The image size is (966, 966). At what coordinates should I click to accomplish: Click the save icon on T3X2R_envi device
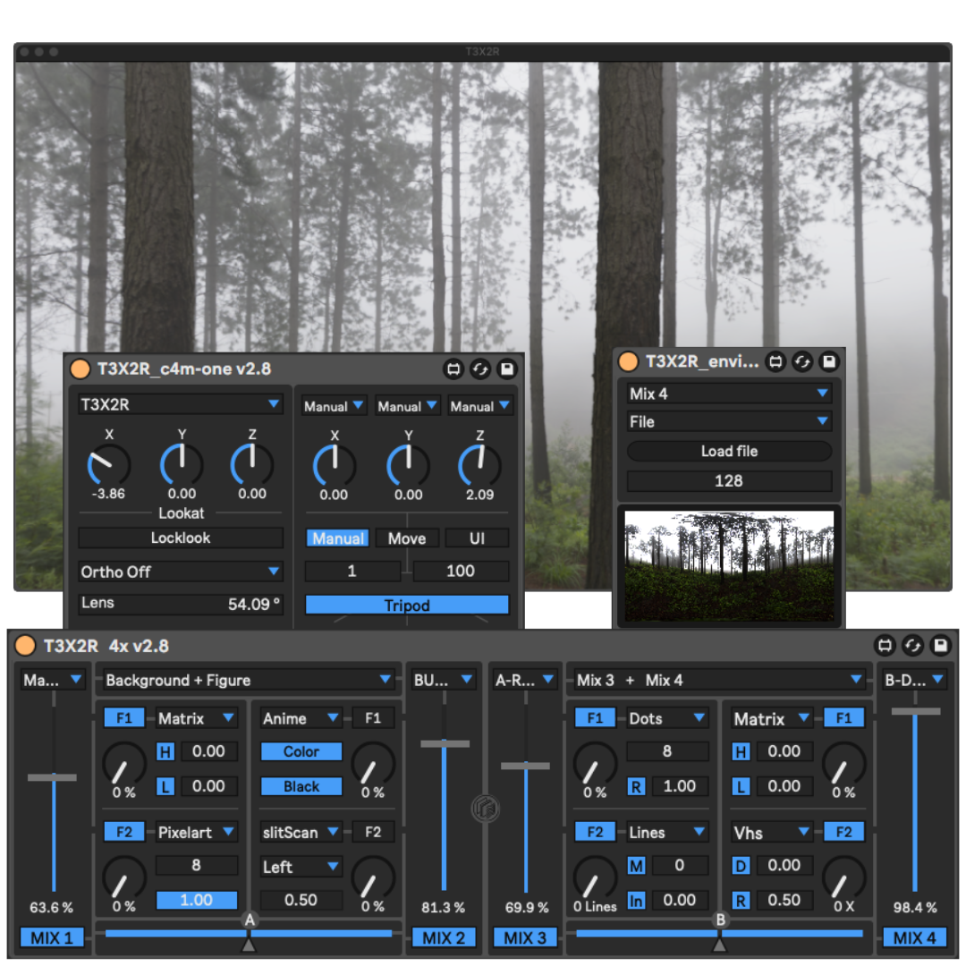829,361
